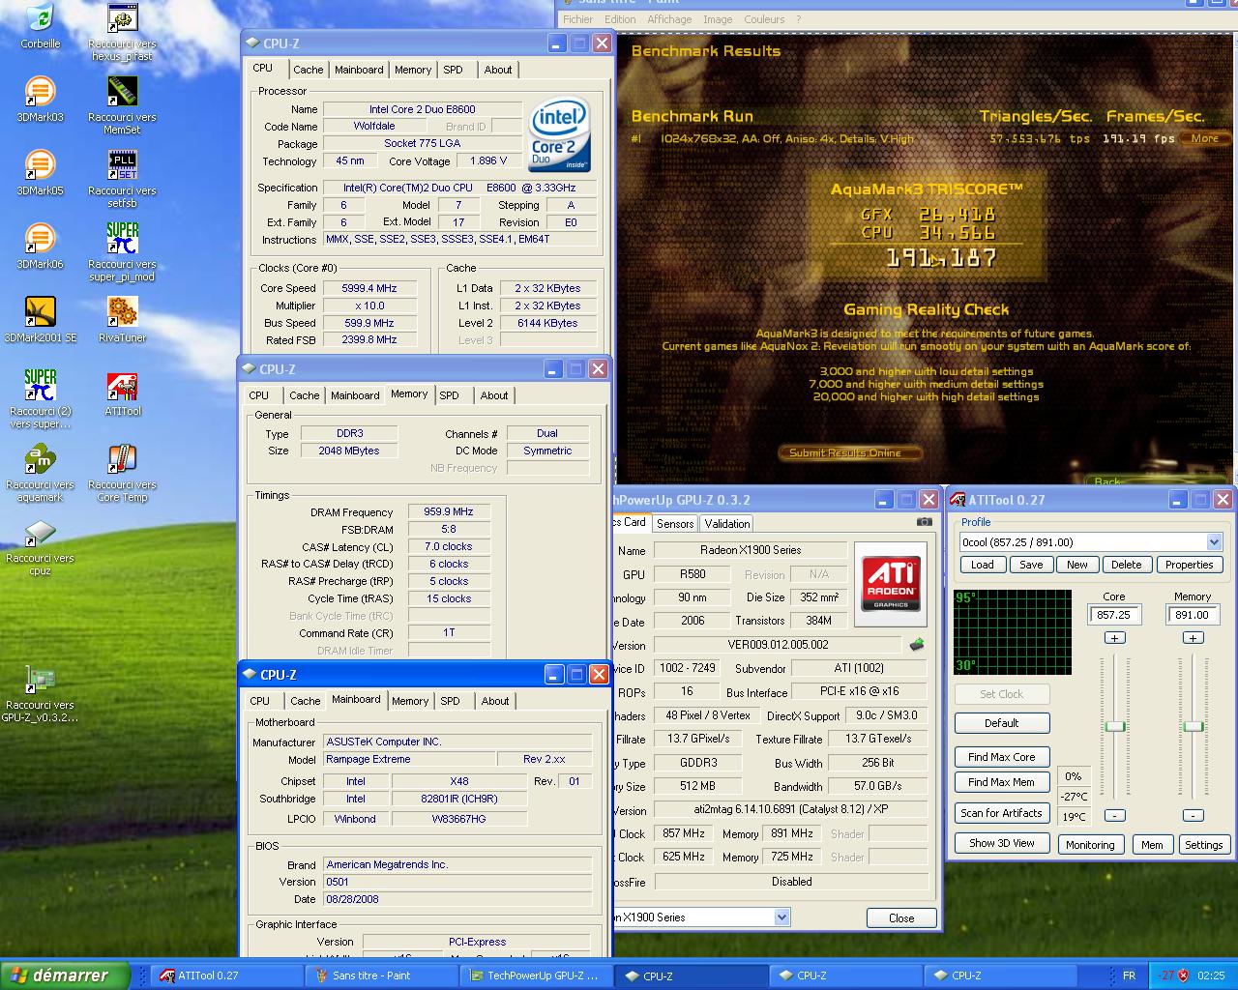Launch the 3DMark06 desktop shortcut

click(x=40, y=247)
